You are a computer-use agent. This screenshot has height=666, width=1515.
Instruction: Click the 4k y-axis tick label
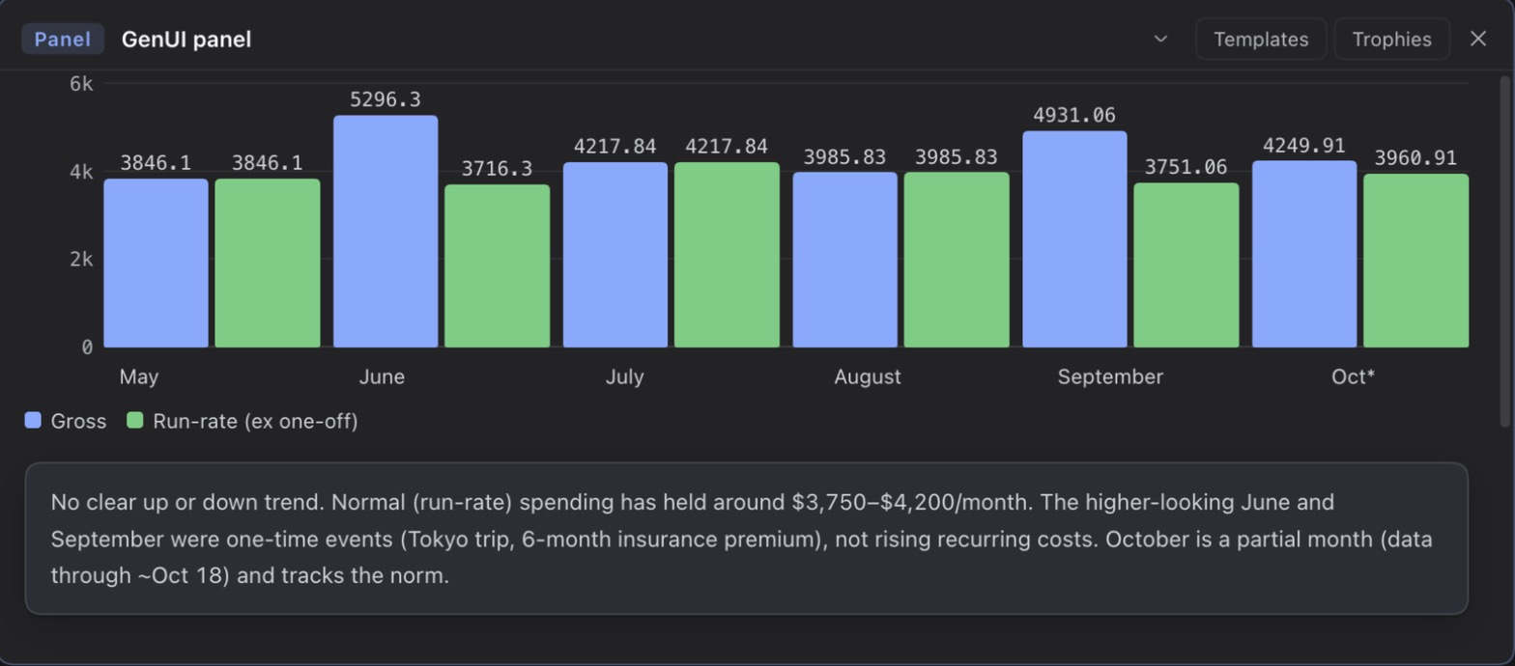click(81, 172)
